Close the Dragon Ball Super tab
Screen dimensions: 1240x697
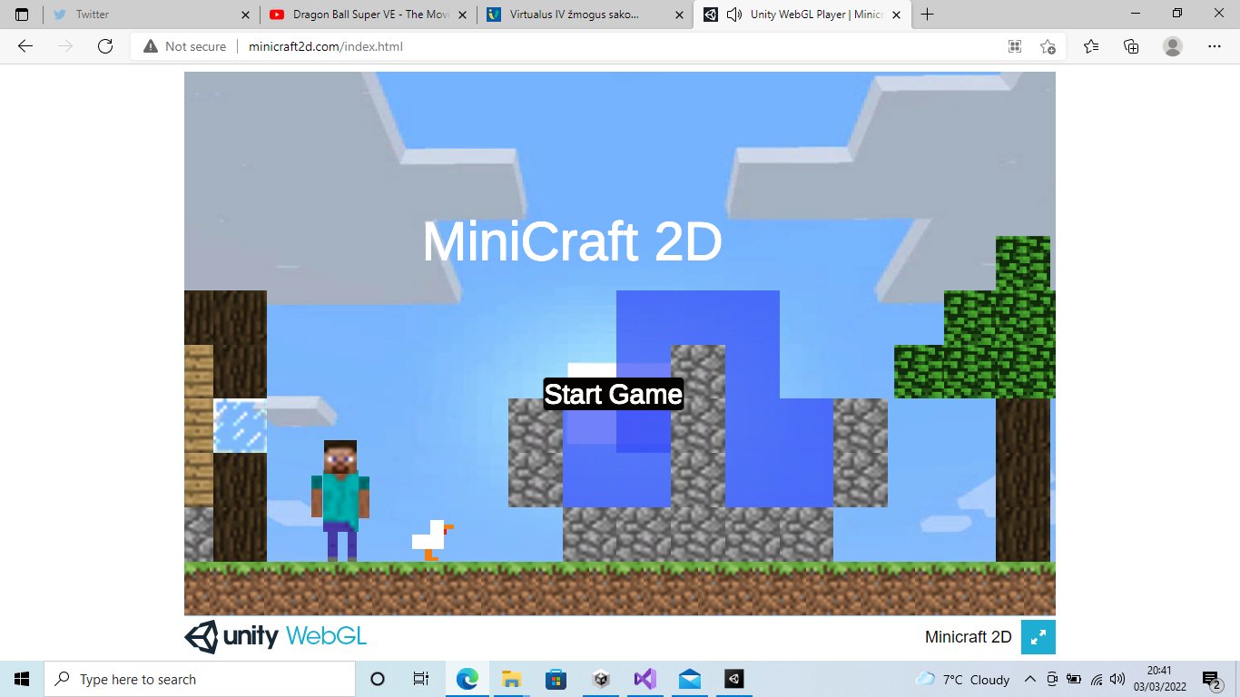461,15
